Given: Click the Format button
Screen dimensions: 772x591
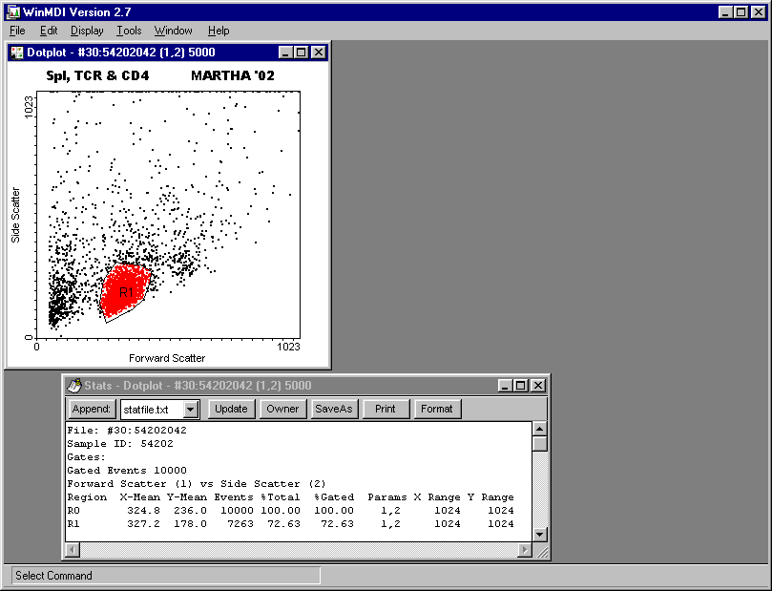Looking at the screenshot, I should pos(437,409).
